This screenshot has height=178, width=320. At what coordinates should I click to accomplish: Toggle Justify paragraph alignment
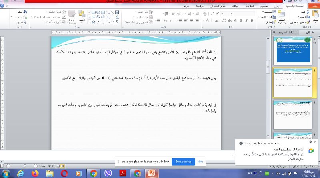[x=180, y=20]
